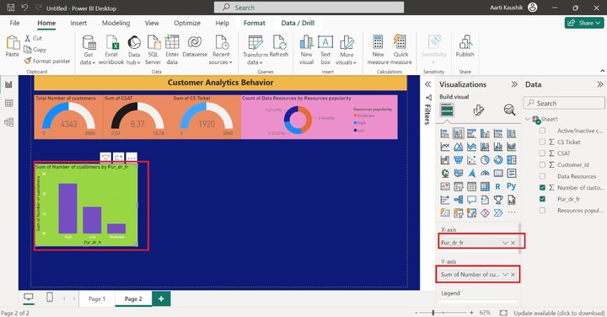Check the CS Ticket field checkbox
This screenshot has height=317, width=607.
[542, 142]
